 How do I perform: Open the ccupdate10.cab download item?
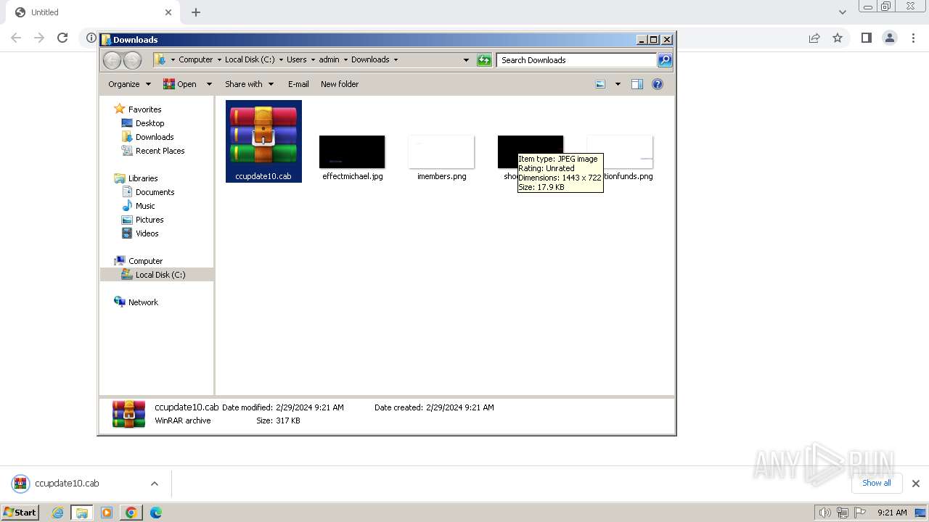[67, 484]
